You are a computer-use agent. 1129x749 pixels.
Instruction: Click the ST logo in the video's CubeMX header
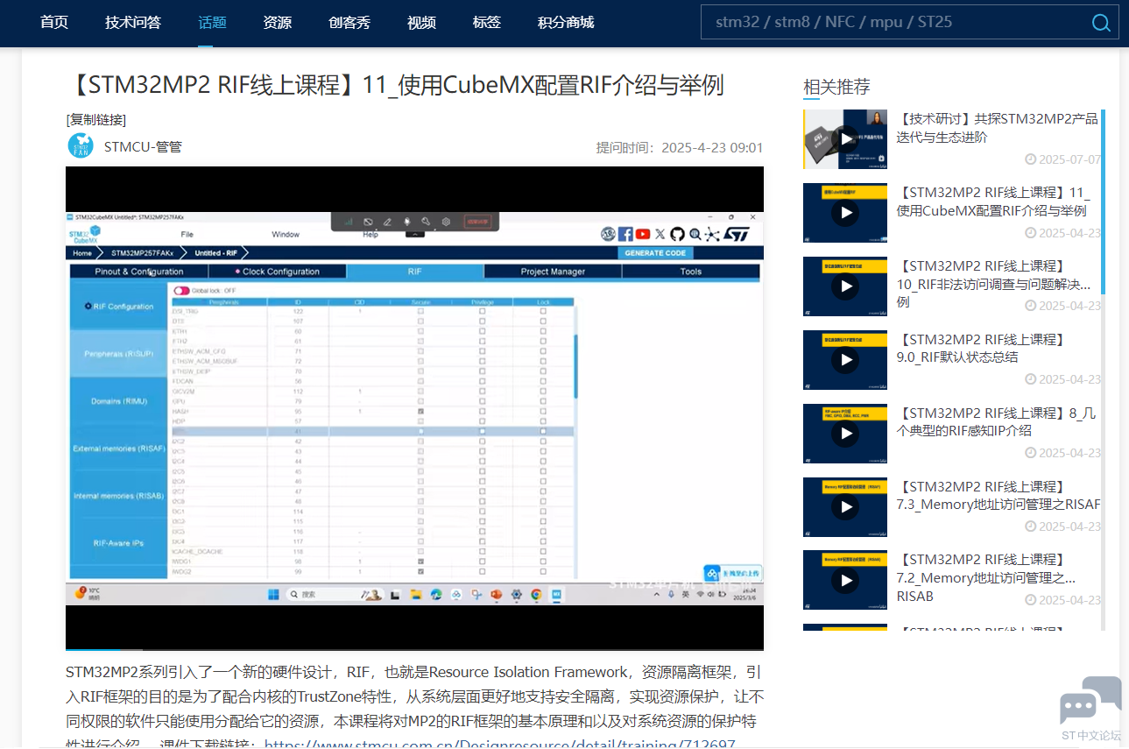(x=737, y=234)
